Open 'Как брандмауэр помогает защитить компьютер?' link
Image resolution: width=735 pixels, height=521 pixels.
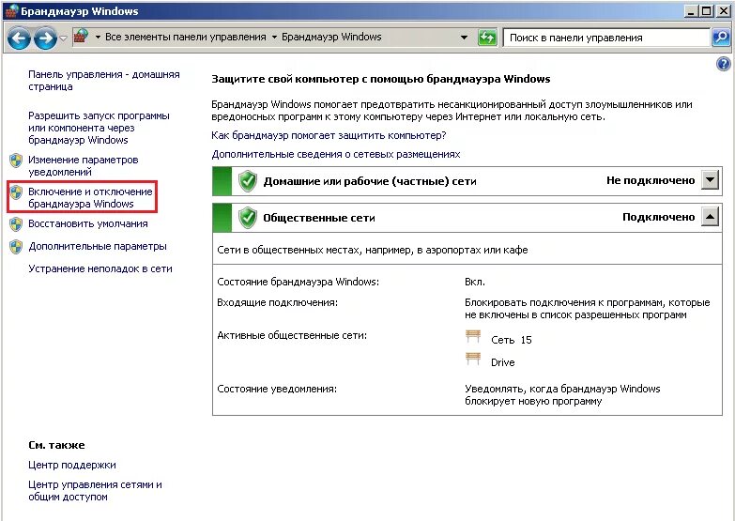[x=329, y=135]
